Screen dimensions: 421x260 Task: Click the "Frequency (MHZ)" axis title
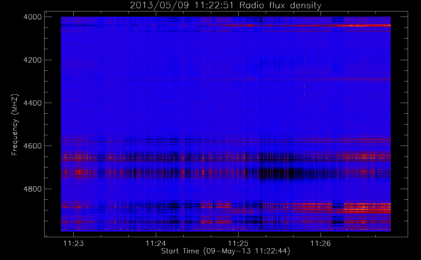pos(15,125)
